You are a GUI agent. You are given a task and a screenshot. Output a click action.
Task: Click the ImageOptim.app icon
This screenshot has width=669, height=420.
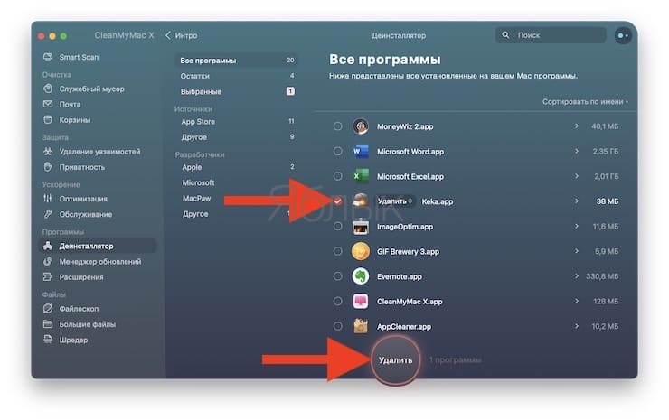(361, 227)
